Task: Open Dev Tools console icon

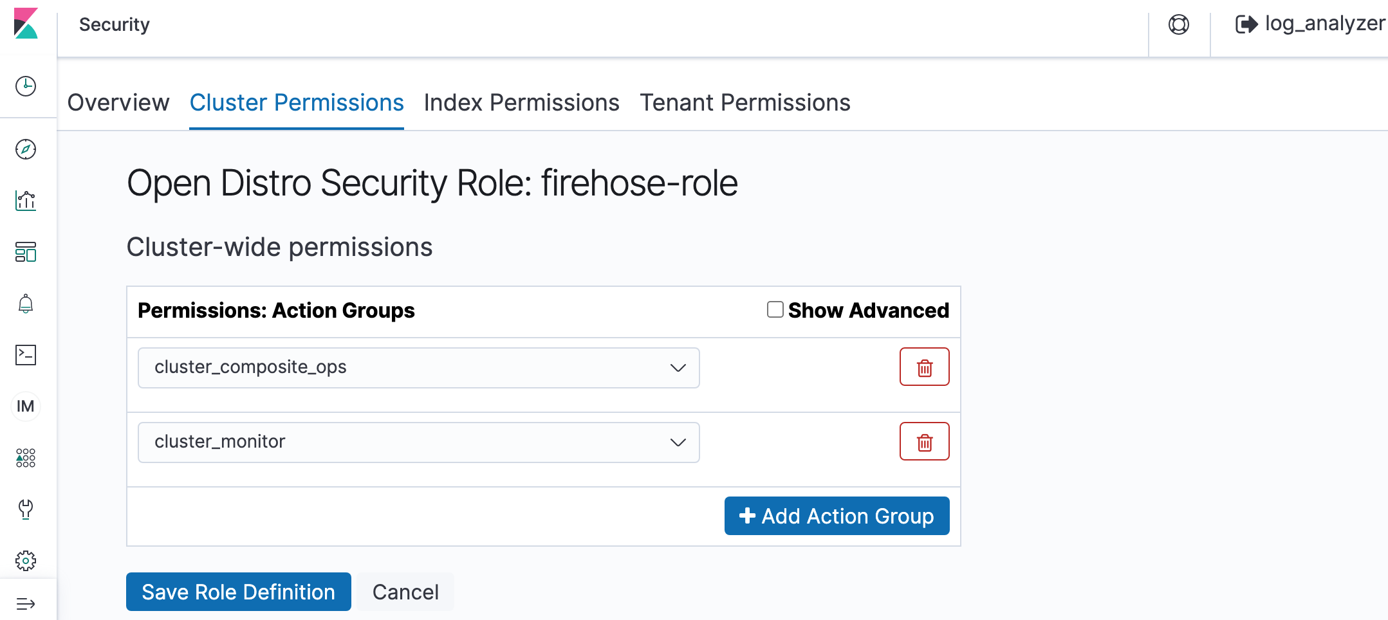Action: tap(26, 355)
